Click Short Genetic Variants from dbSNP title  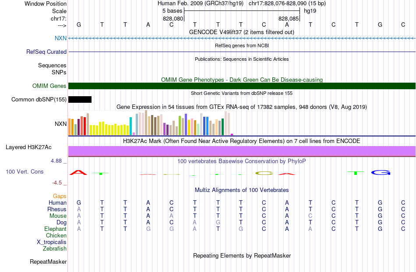pos(242,93)
